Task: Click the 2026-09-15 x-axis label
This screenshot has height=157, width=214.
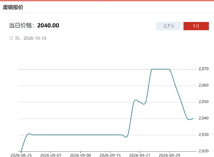Action: click(110, 155)
